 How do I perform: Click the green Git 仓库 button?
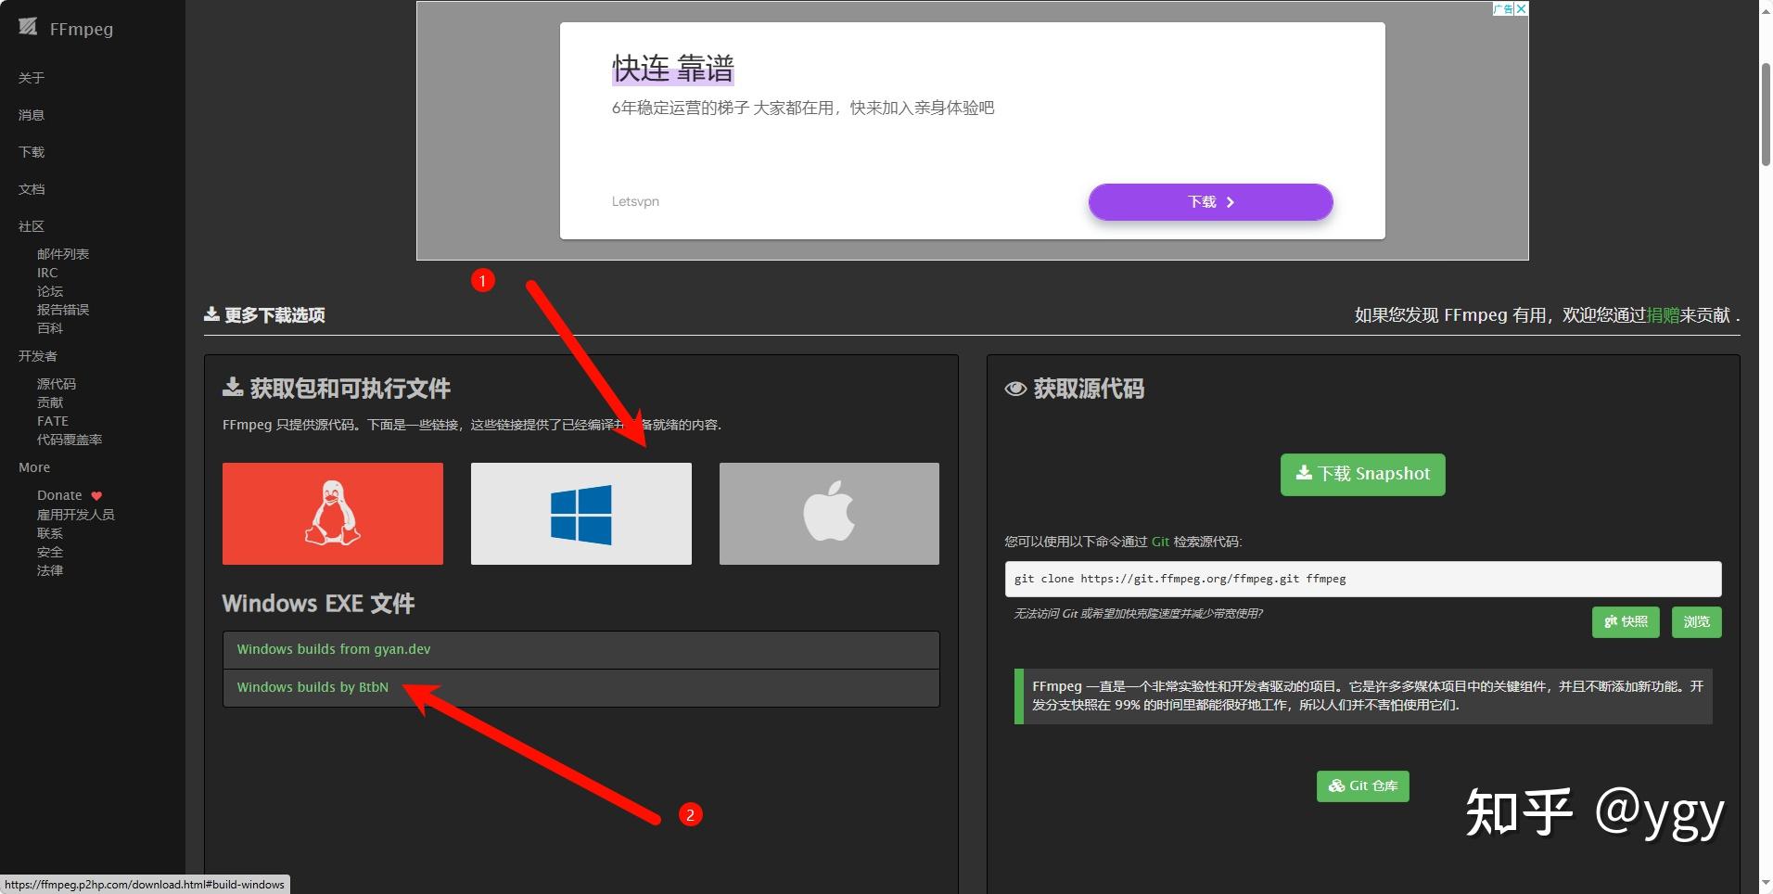[1362, 785]
